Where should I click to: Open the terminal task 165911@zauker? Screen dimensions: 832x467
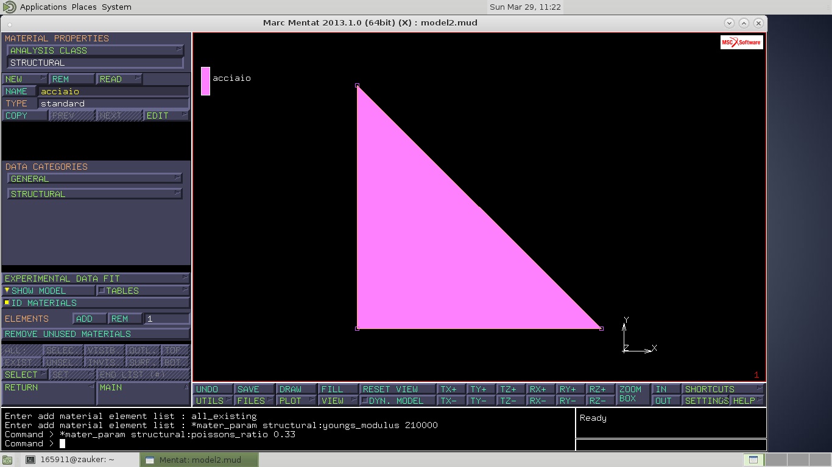pyautogui.click(x=71, y=460)
